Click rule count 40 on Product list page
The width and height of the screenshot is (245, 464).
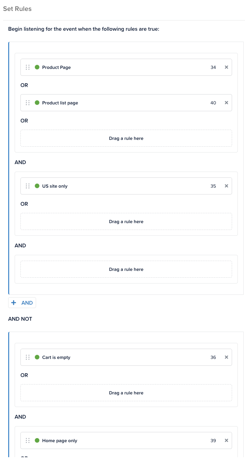[x=213, y=103]
